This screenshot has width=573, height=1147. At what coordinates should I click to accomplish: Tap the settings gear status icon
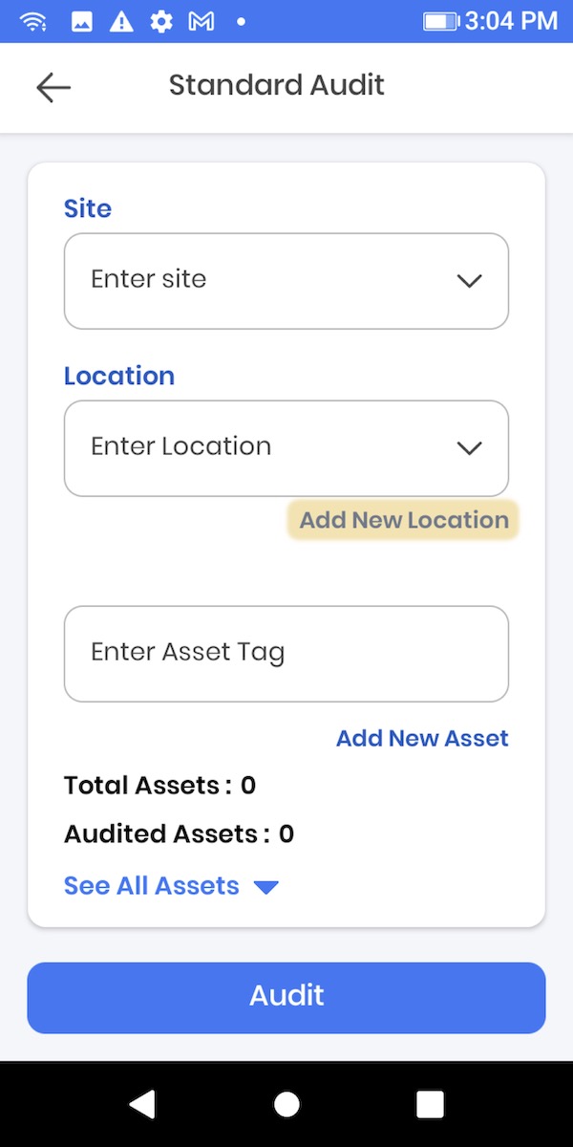coord(161,21)
